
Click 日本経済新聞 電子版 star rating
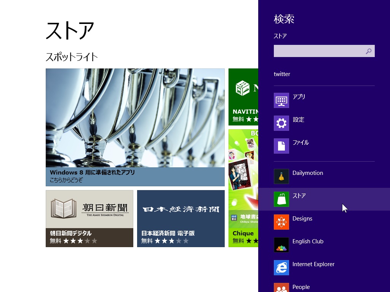point(172,241)
